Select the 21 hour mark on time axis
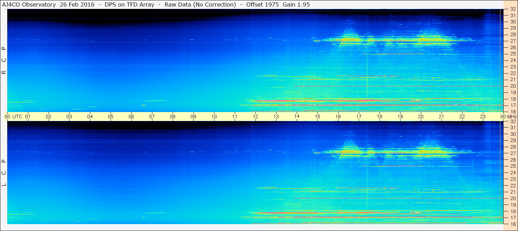The image size is (518, 231). [x=441, y=117]
